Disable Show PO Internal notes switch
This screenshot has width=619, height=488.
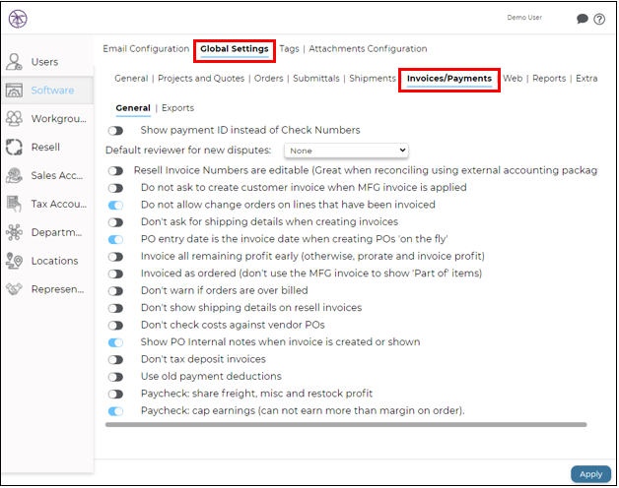(115, 342)
